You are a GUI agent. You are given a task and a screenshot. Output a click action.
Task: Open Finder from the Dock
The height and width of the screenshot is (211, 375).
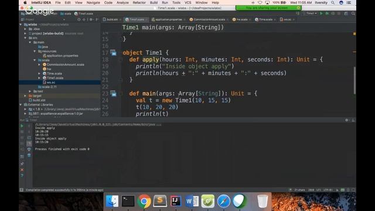[x=112, y=201]
